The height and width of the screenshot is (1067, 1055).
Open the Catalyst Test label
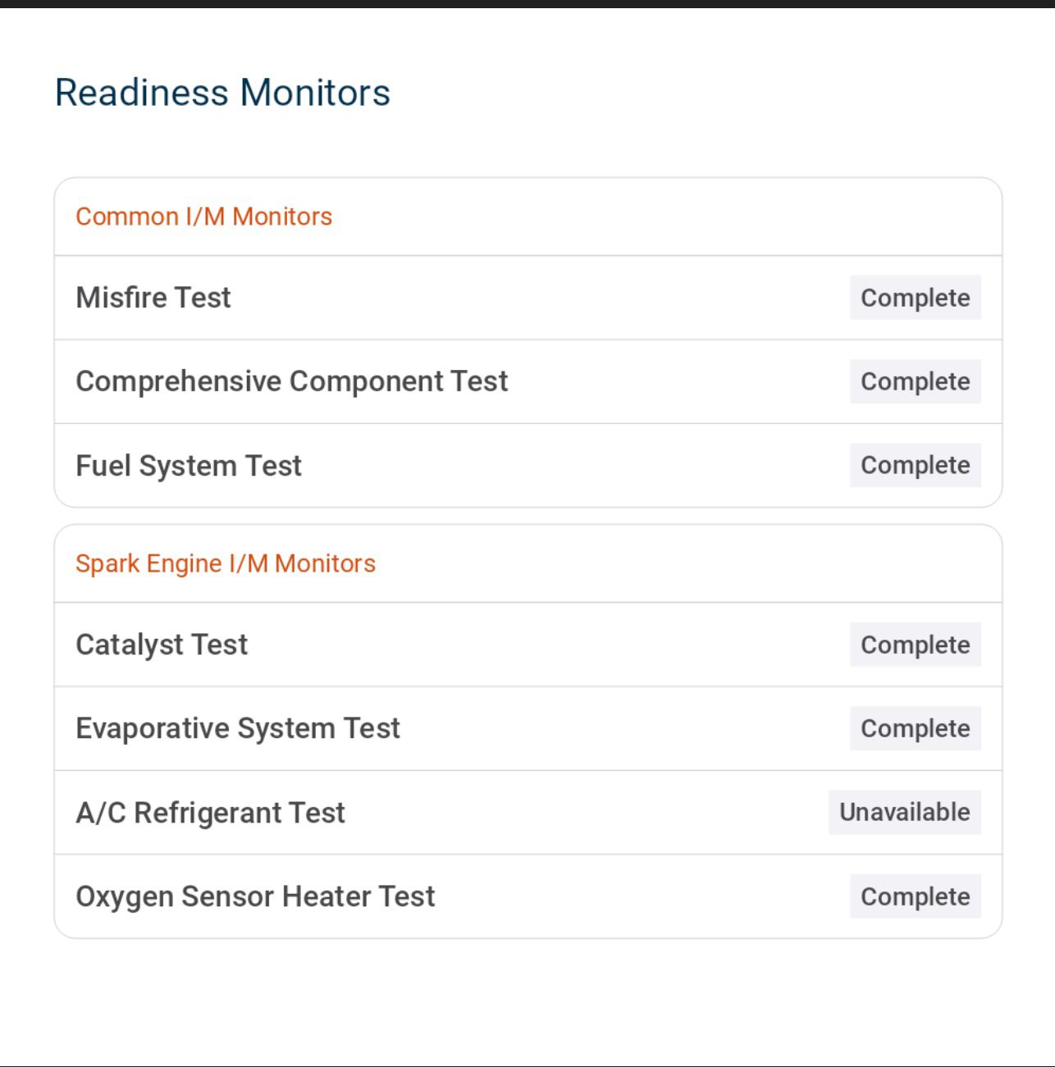[x=162, y=645]
